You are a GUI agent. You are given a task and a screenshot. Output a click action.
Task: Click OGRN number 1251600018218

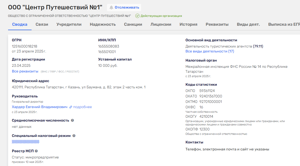click(x=25, y=46)
